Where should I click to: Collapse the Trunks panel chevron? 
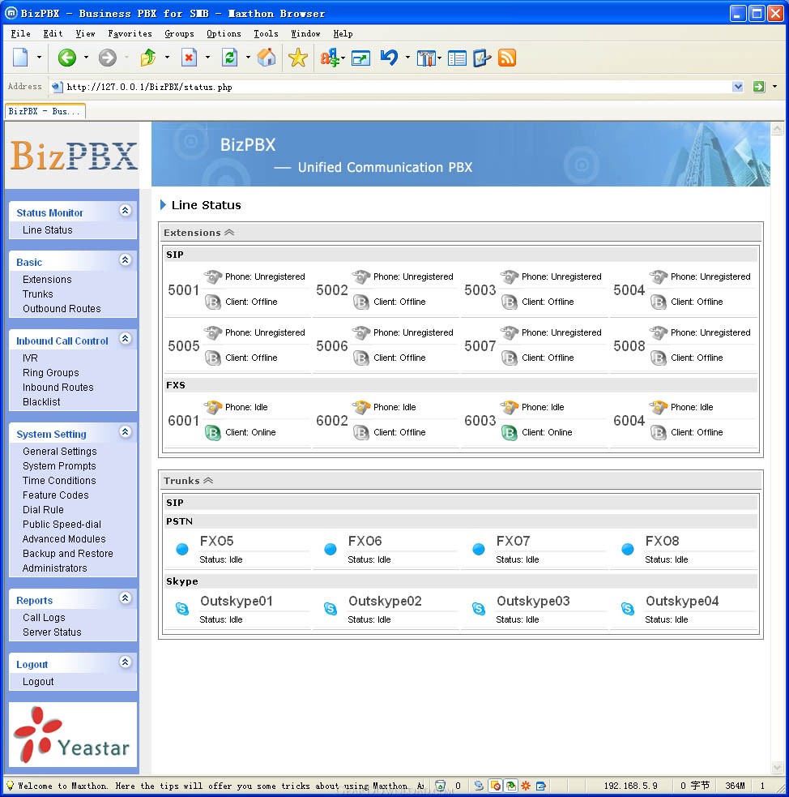(x=208, y=480)
